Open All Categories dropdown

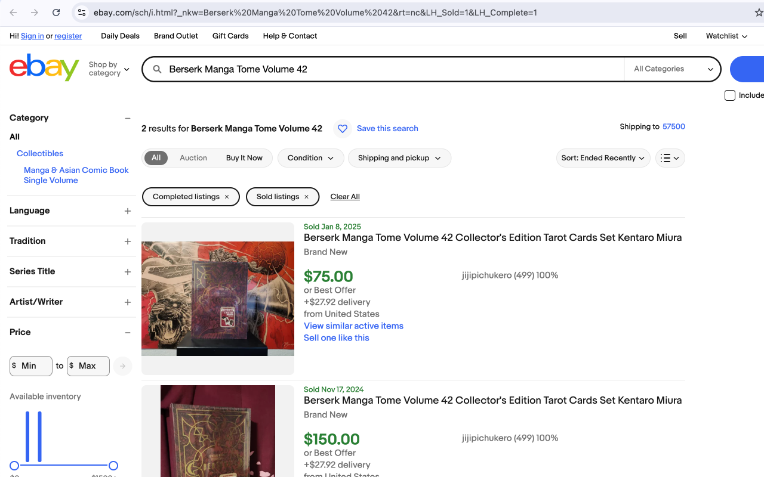click(x=673, y=69)
